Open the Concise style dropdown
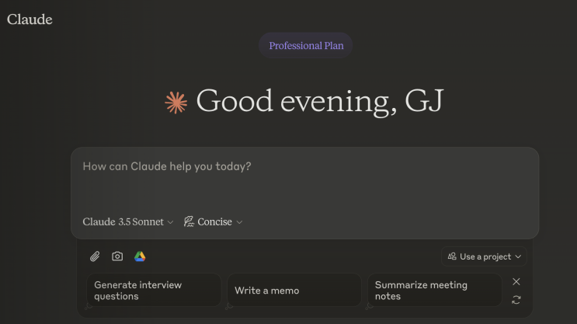This screenshot has height=324, width=577. tap(213, 221)
